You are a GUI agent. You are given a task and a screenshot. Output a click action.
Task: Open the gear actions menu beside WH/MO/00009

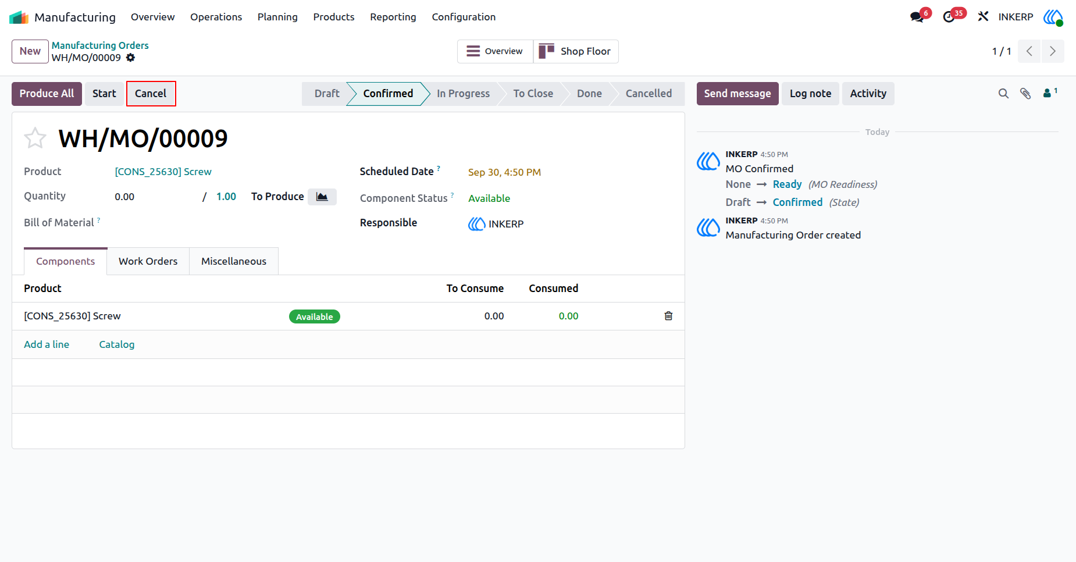pos(131,58)
